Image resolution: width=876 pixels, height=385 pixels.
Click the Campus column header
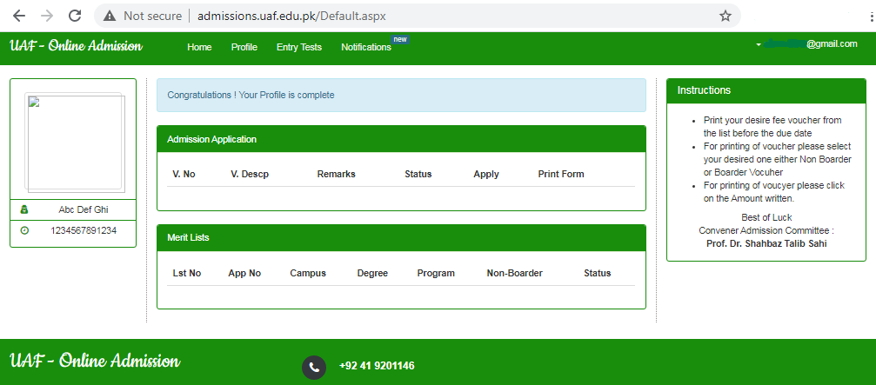coord(308,274)
